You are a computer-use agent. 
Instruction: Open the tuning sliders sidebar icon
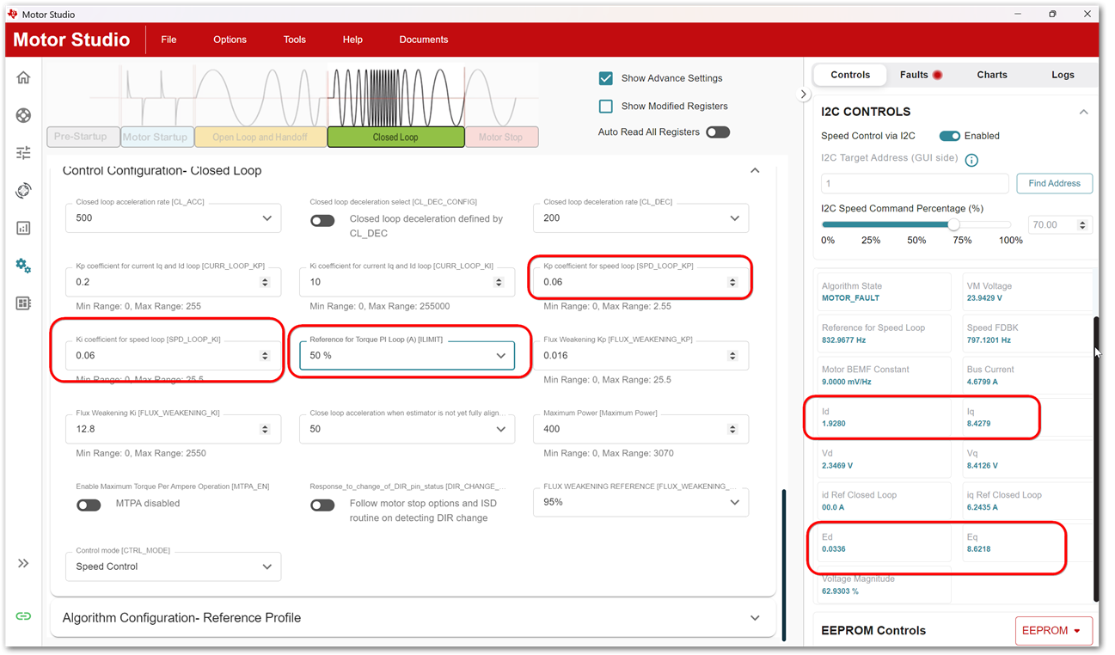coord(23,153)
